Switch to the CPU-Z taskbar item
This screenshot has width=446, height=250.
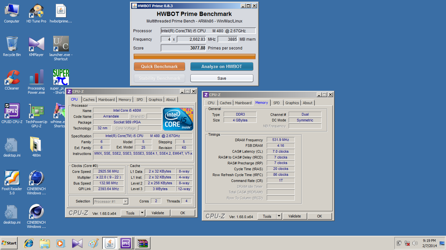126,243
